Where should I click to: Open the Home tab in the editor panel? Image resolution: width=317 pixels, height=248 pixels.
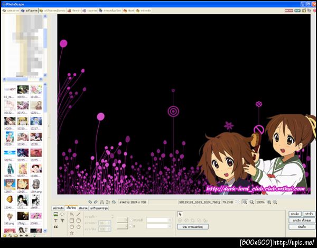point(59,208)
